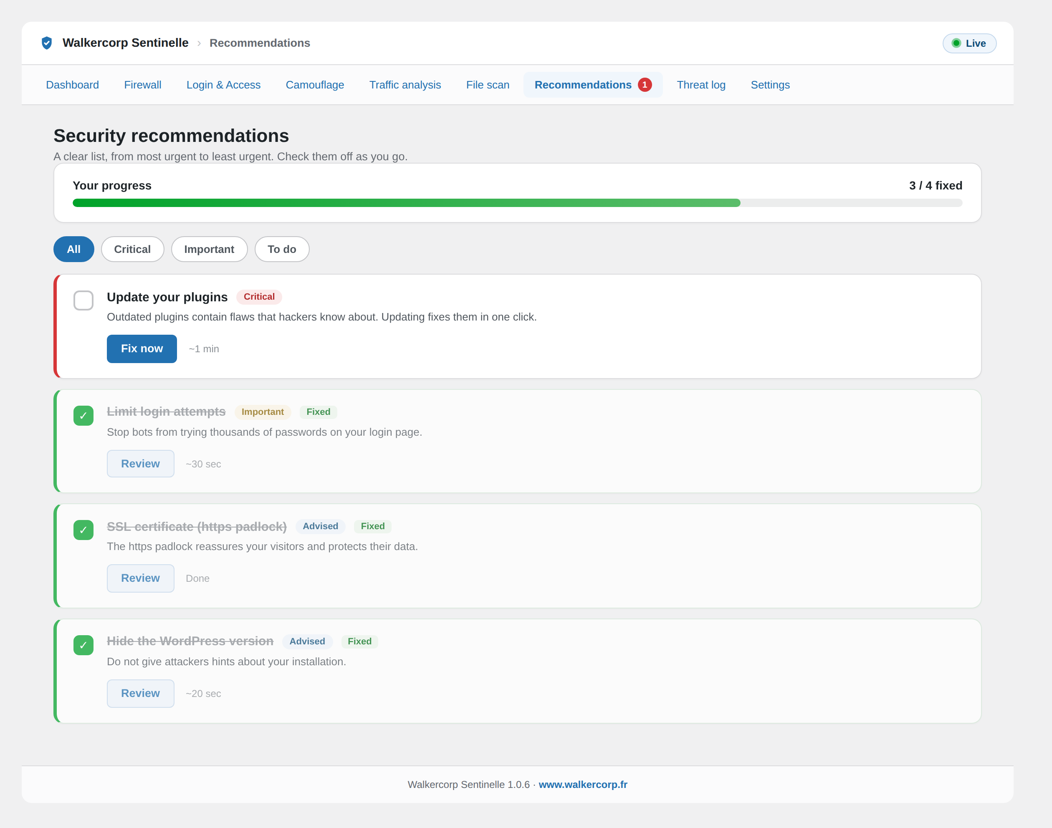This screenshot has height=828, width=1052.
Task: Click the 'Update your plugins' heading
Action: coord(167,297)
